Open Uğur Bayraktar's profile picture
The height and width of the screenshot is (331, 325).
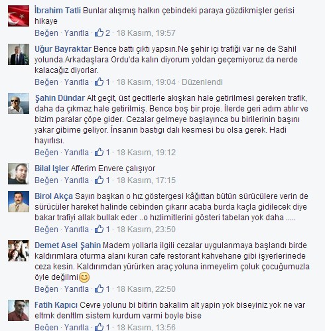[x=19, y=54]
